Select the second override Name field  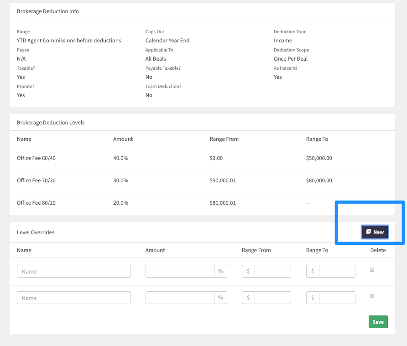[x=74, y=298]
